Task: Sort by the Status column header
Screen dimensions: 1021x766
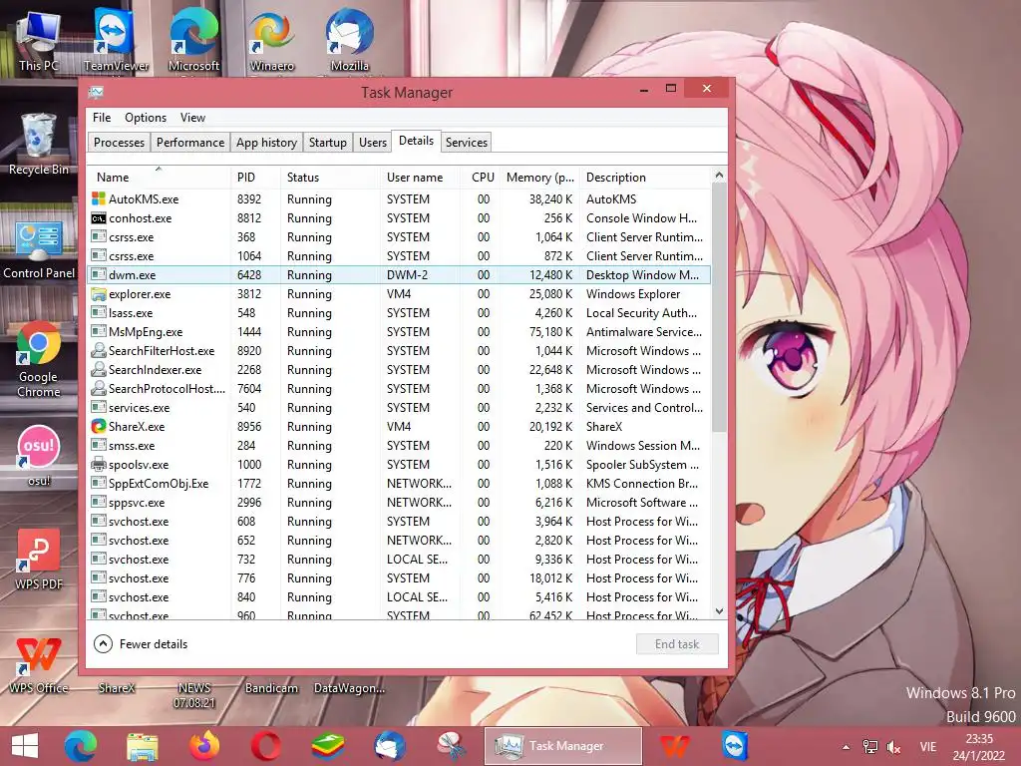Action: point(329,178)
